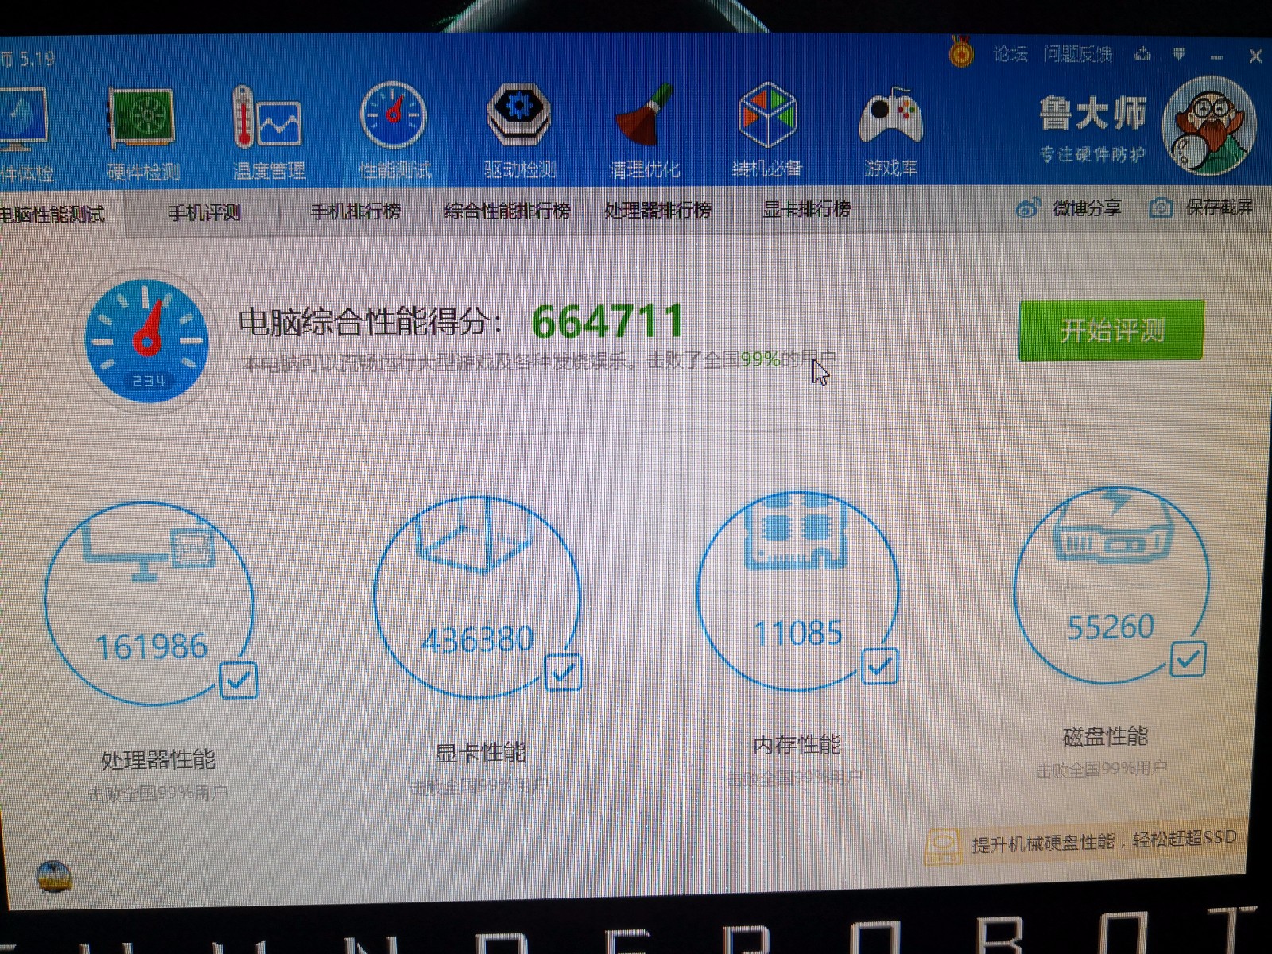Uncheck the 显卡性能 test checkbox
The height and width of the screenshot is (954, 1272).
coord(563,673)
